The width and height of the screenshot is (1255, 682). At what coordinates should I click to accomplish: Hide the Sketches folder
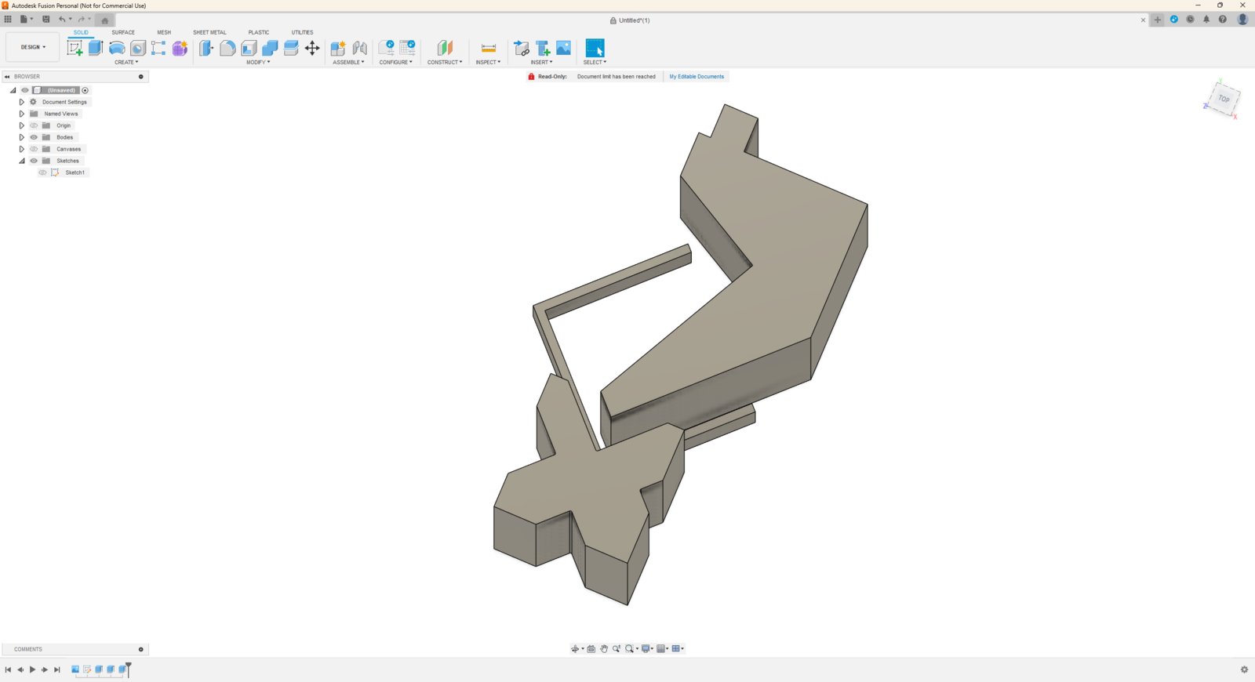click(x=34, y=161)
